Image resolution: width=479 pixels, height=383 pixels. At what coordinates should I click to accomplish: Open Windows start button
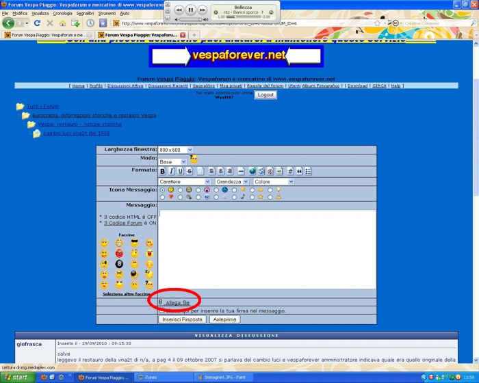18,378
